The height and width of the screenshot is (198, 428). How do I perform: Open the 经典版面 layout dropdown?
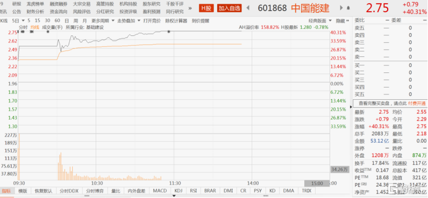tap(320, 21)
